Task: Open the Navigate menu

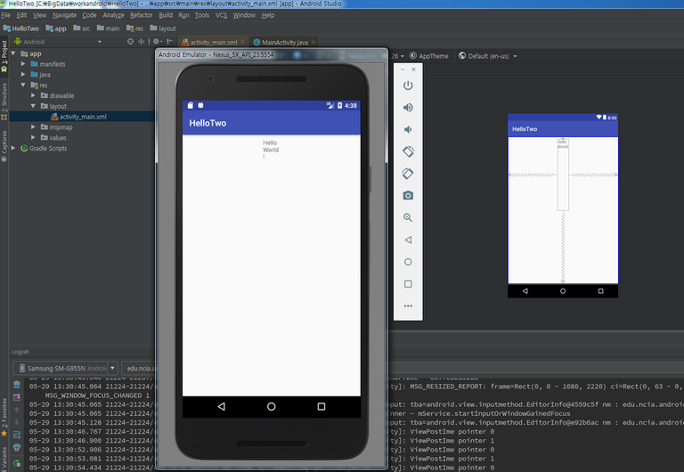Action: tap(64, 15)
